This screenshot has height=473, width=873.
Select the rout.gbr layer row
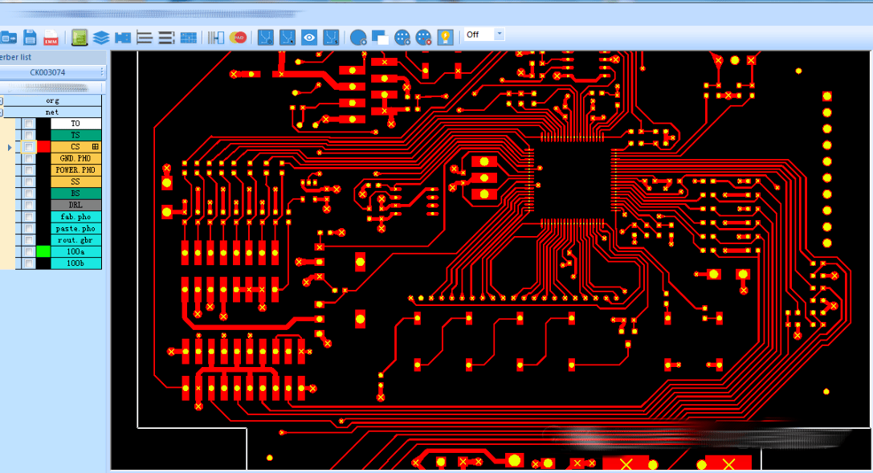pos(75,240)
